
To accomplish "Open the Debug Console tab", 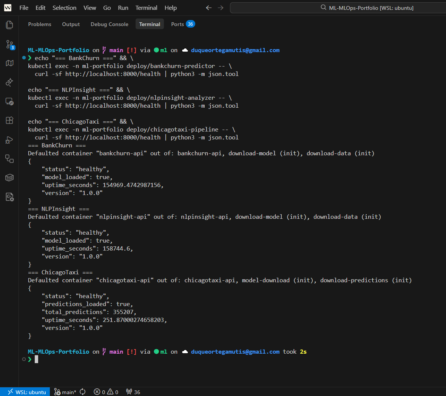I will 110,24.
